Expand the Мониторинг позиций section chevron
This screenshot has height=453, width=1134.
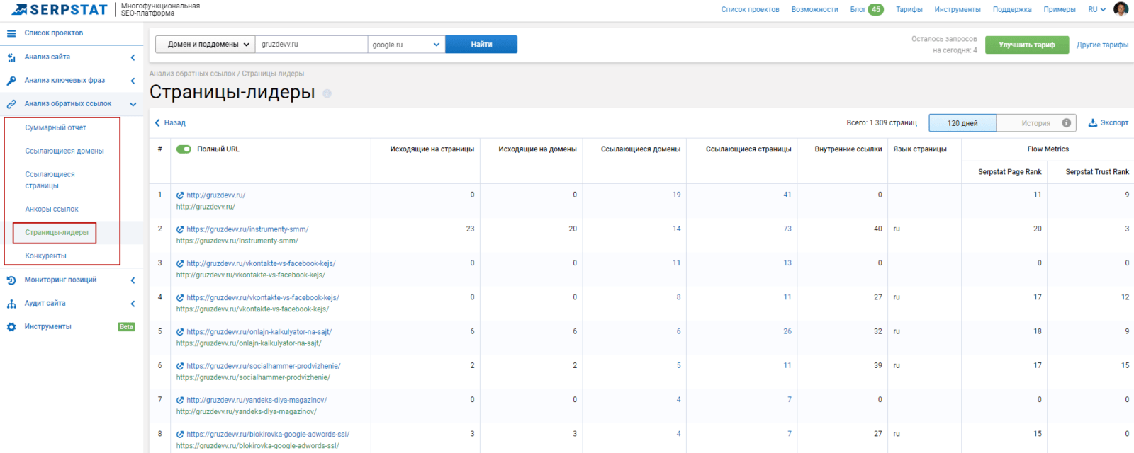point(133,280)
